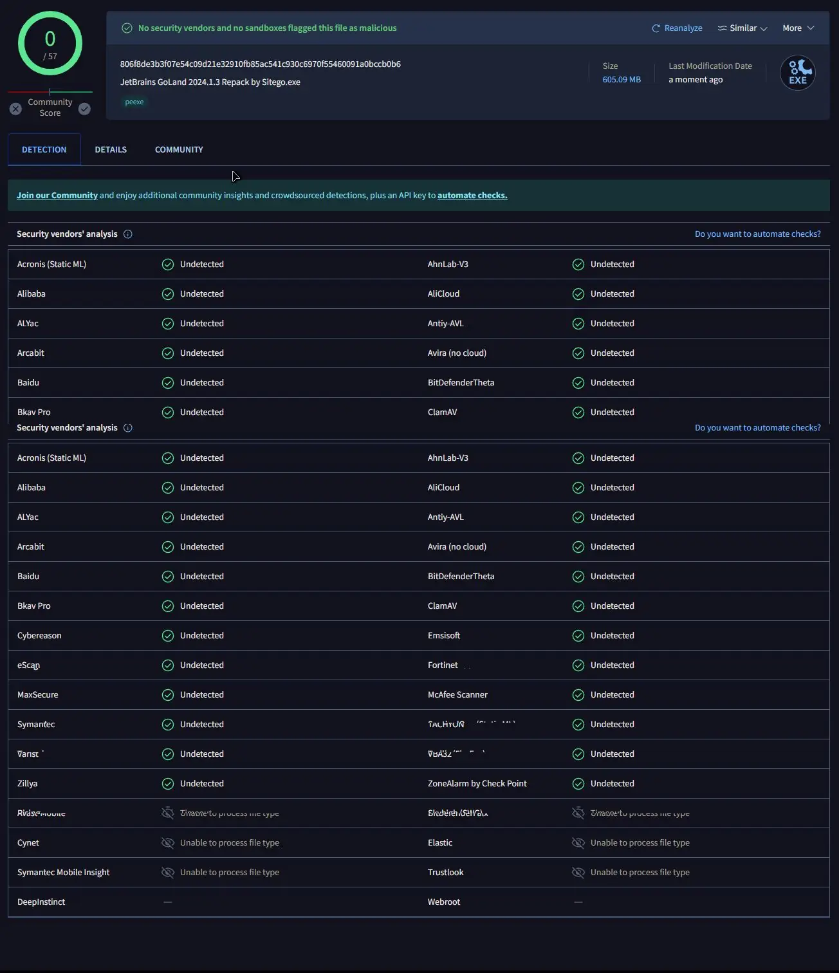839x973 pixels.
Task: Click Cybereason's undetected check icon
Action: pyautogui.click(x=168, y=636)
